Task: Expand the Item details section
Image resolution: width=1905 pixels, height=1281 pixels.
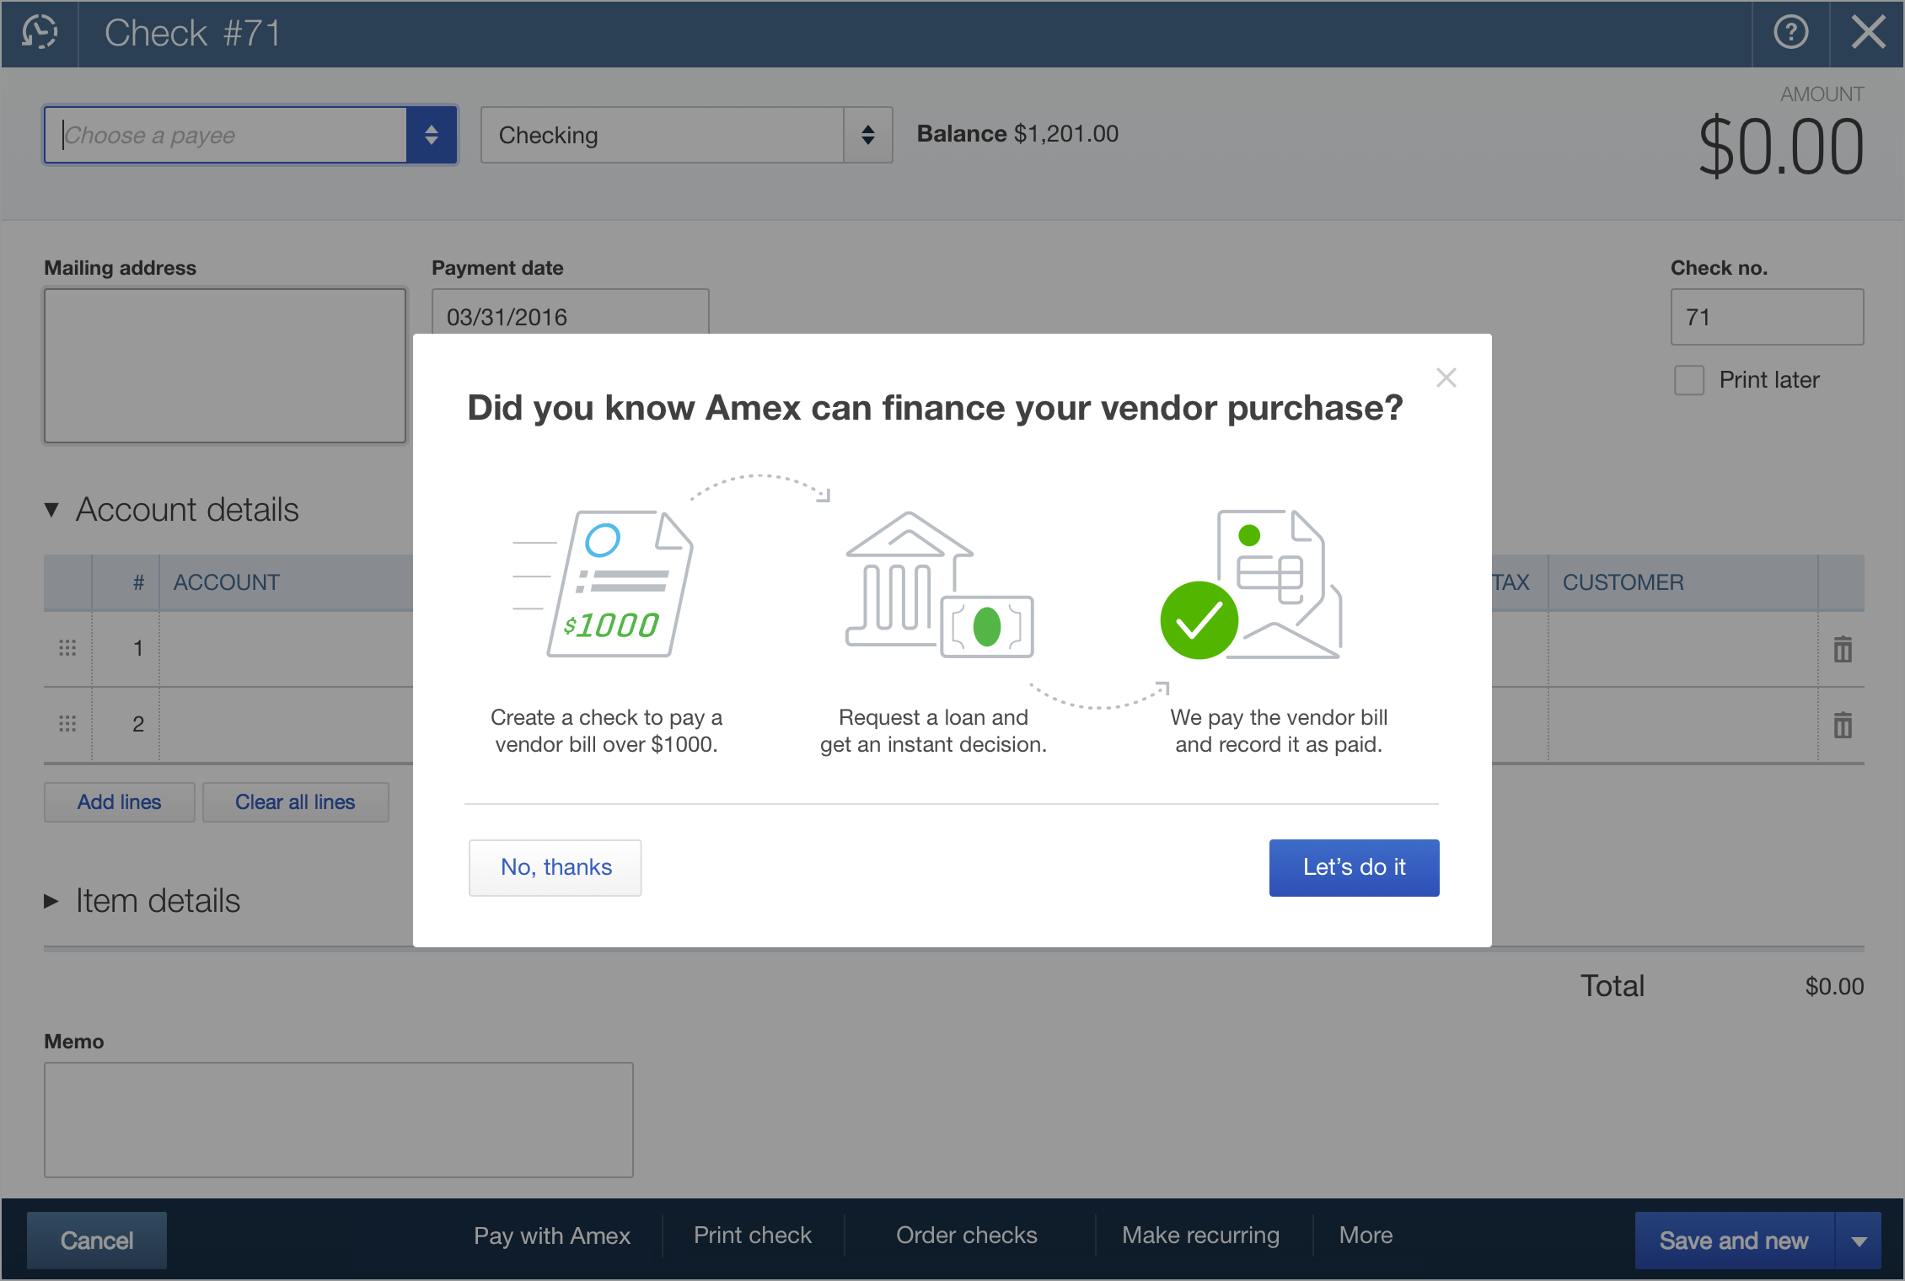Action: 52,901
